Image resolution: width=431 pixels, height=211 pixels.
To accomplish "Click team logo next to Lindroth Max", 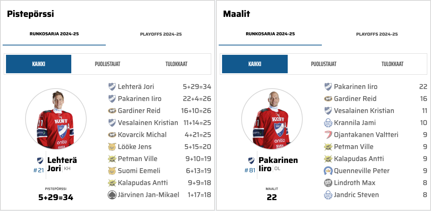I will click(328, 183).
